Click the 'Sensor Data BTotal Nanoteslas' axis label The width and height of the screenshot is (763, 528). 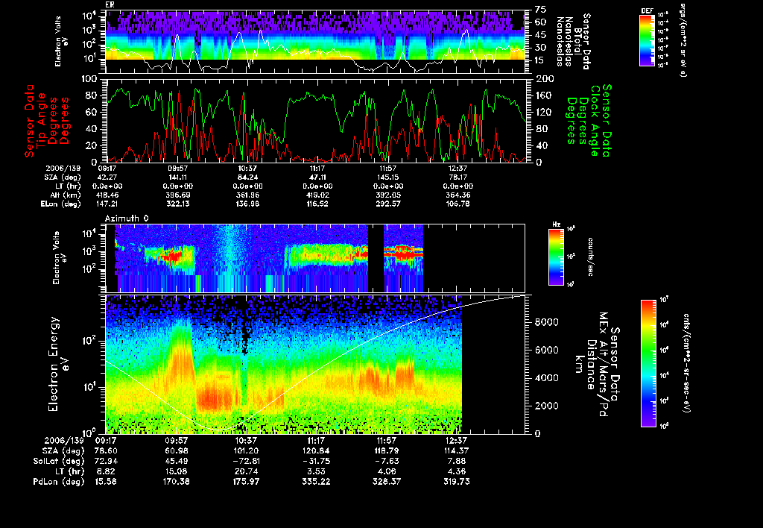[x=573, y=42]
